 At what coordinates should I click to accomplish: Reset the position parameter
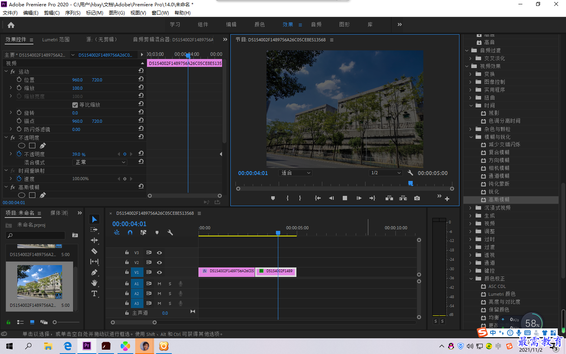[x=141, y=79]
